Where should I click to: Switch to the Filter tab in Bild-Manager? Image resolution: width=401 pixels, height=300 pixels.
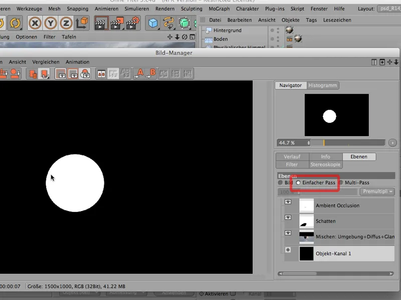coord(292,164)
